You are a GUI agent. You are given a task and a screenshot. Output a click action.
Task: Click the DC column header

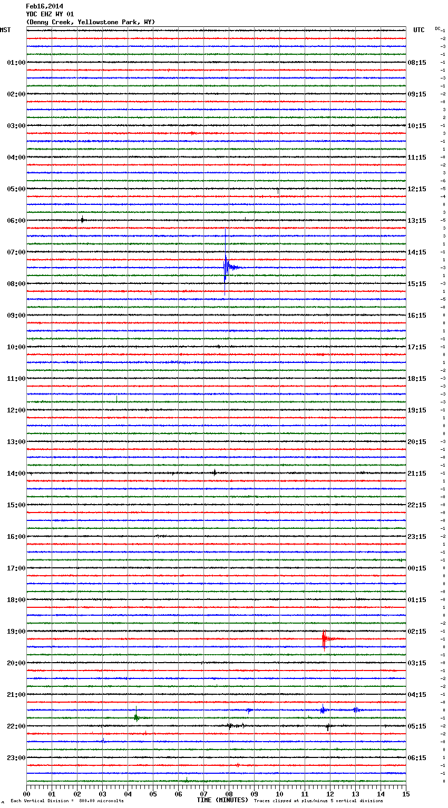pos(437,28)
